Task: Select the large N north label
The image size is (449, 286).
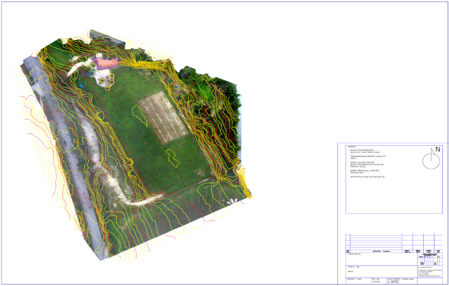Action: (x=438, y=149)
